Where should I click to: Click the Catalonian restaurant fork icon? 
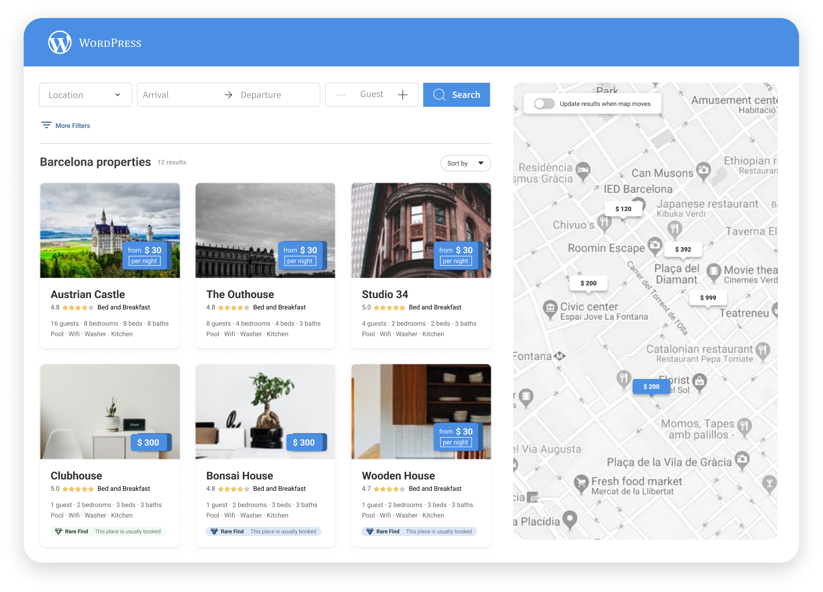point(763,350)
